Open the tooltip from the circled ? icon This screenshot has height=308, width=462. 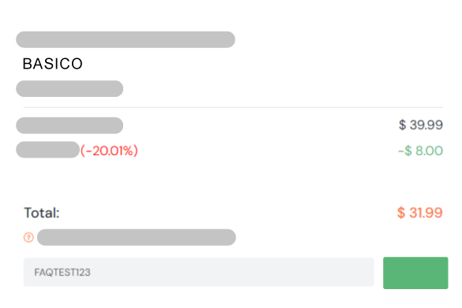(x=28, y=237)
